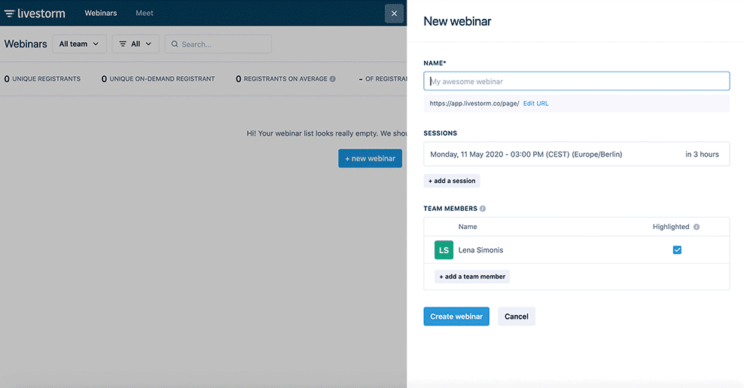Click the LS avatar for Lena Simonis

click(444, 250)
